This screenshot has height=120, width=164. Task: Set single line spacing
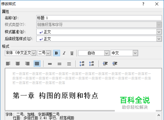pyautogui.click(x=50, y=64)
